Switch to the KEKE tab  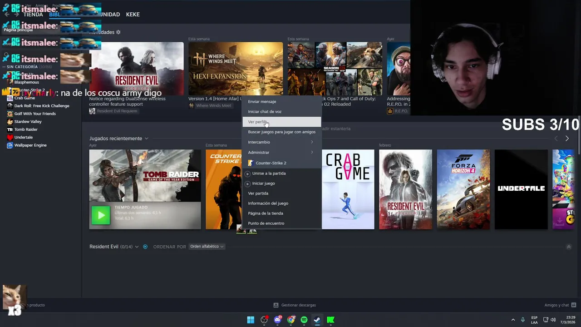pos(133,15)
